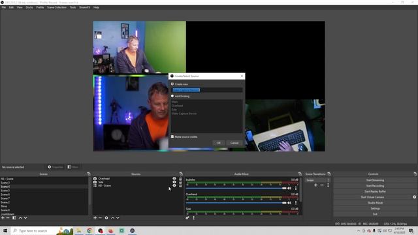Mute the bubbles audio channel speaker
This screenshot has width=418, height=235.
[x=289, y=189]
